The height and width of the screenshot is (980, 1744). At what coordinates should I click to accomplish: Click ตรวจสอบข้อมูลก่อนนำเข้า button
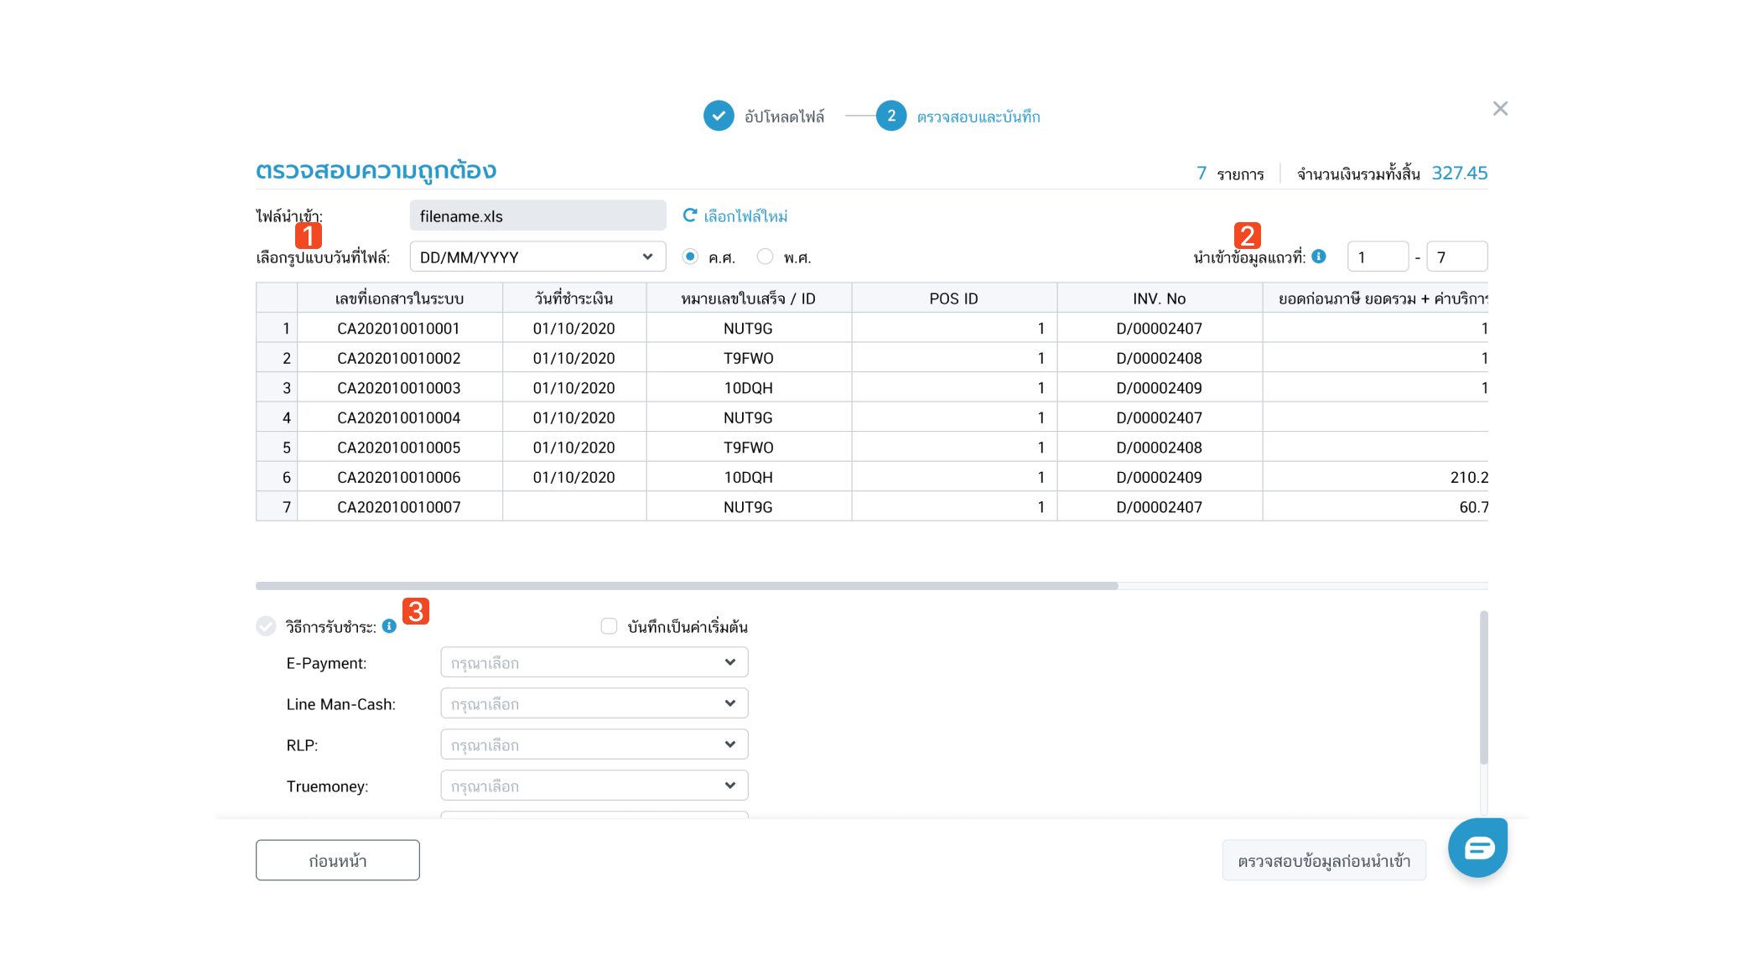click(1323, 860)
